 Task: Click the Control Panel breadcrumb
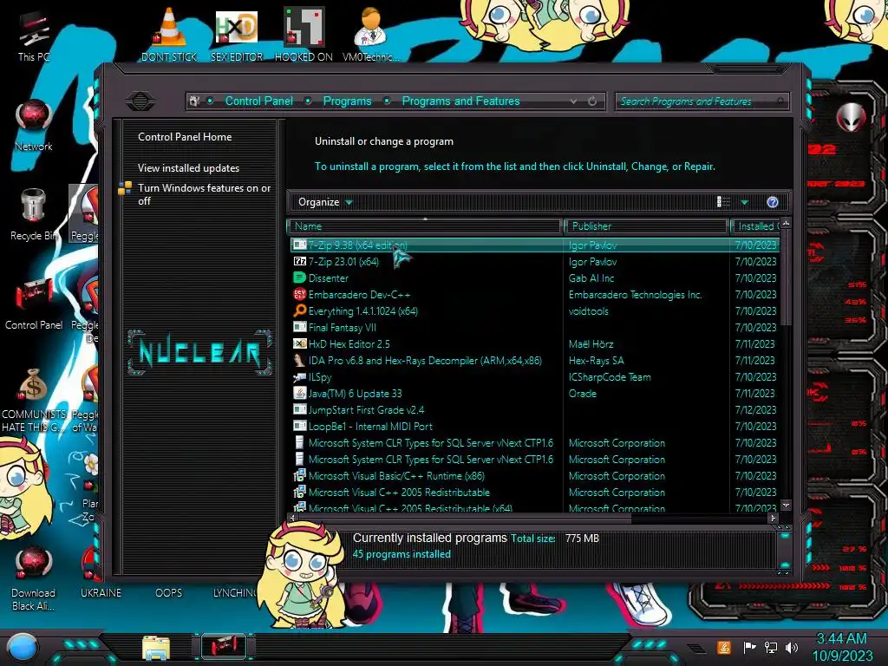pos(258,101)
